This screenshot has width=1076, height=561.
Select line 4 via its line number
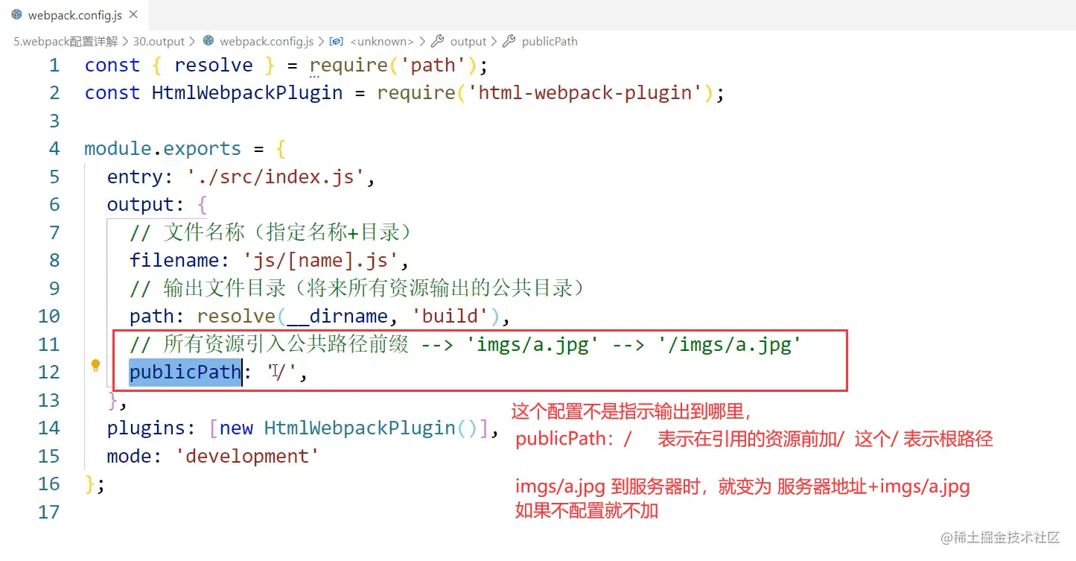tap(54, 149)
